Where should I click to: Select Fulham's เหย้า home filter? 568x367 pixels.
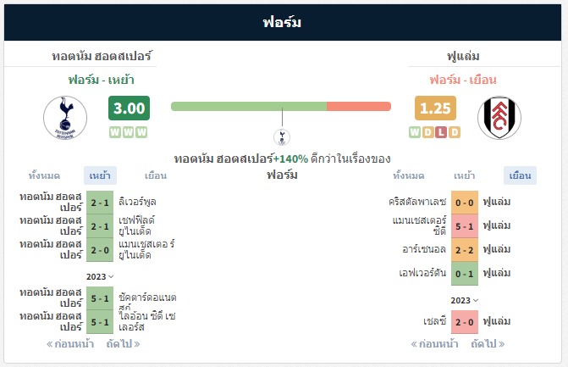coord(465,176)
